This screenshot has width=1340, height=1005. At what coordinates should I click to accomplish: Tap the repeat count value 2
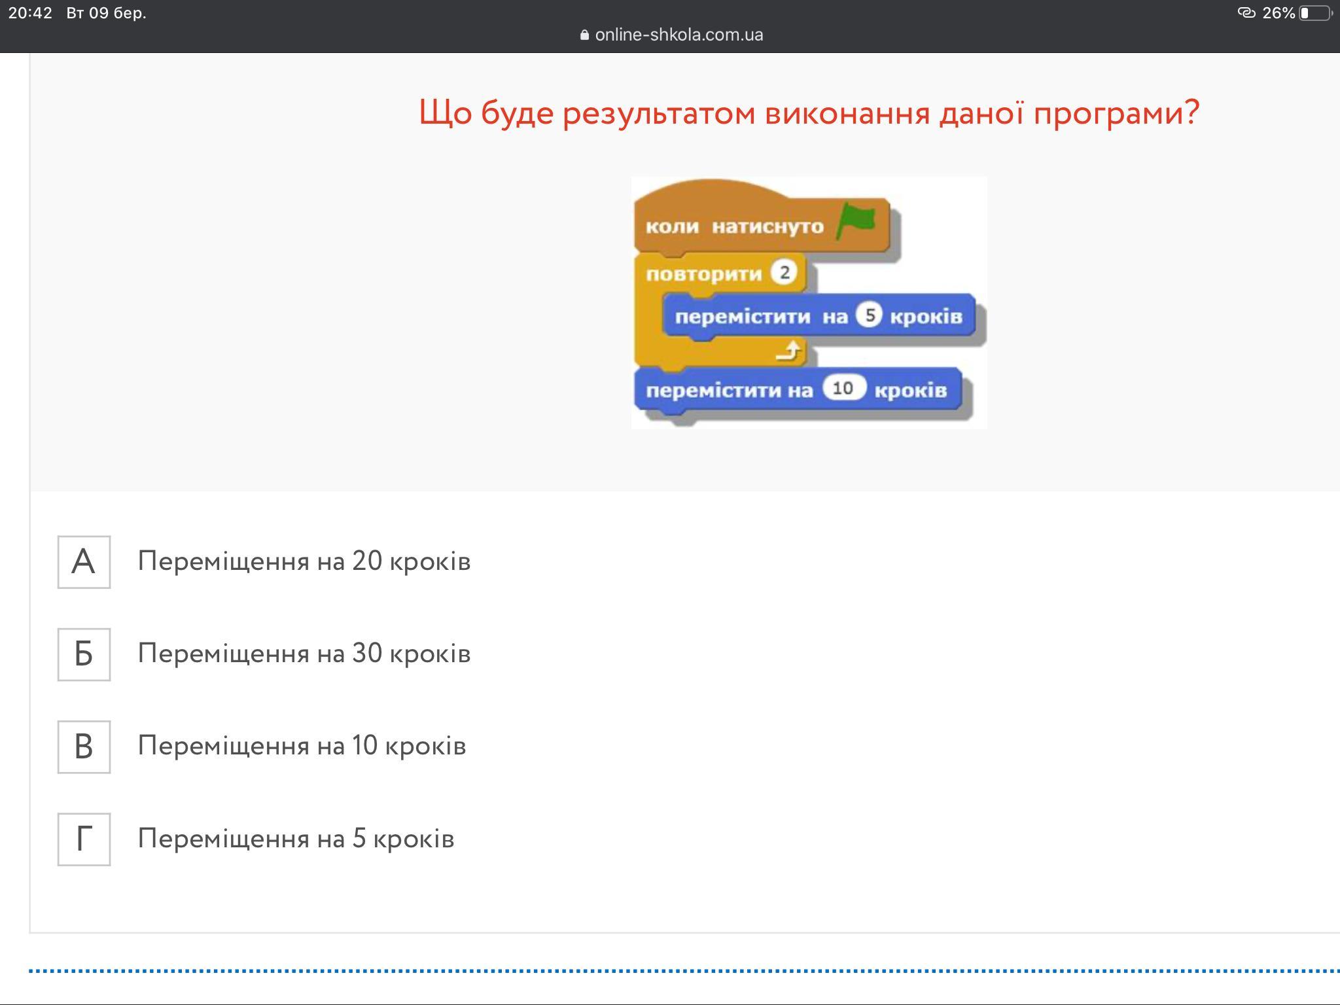coord(784,272)
